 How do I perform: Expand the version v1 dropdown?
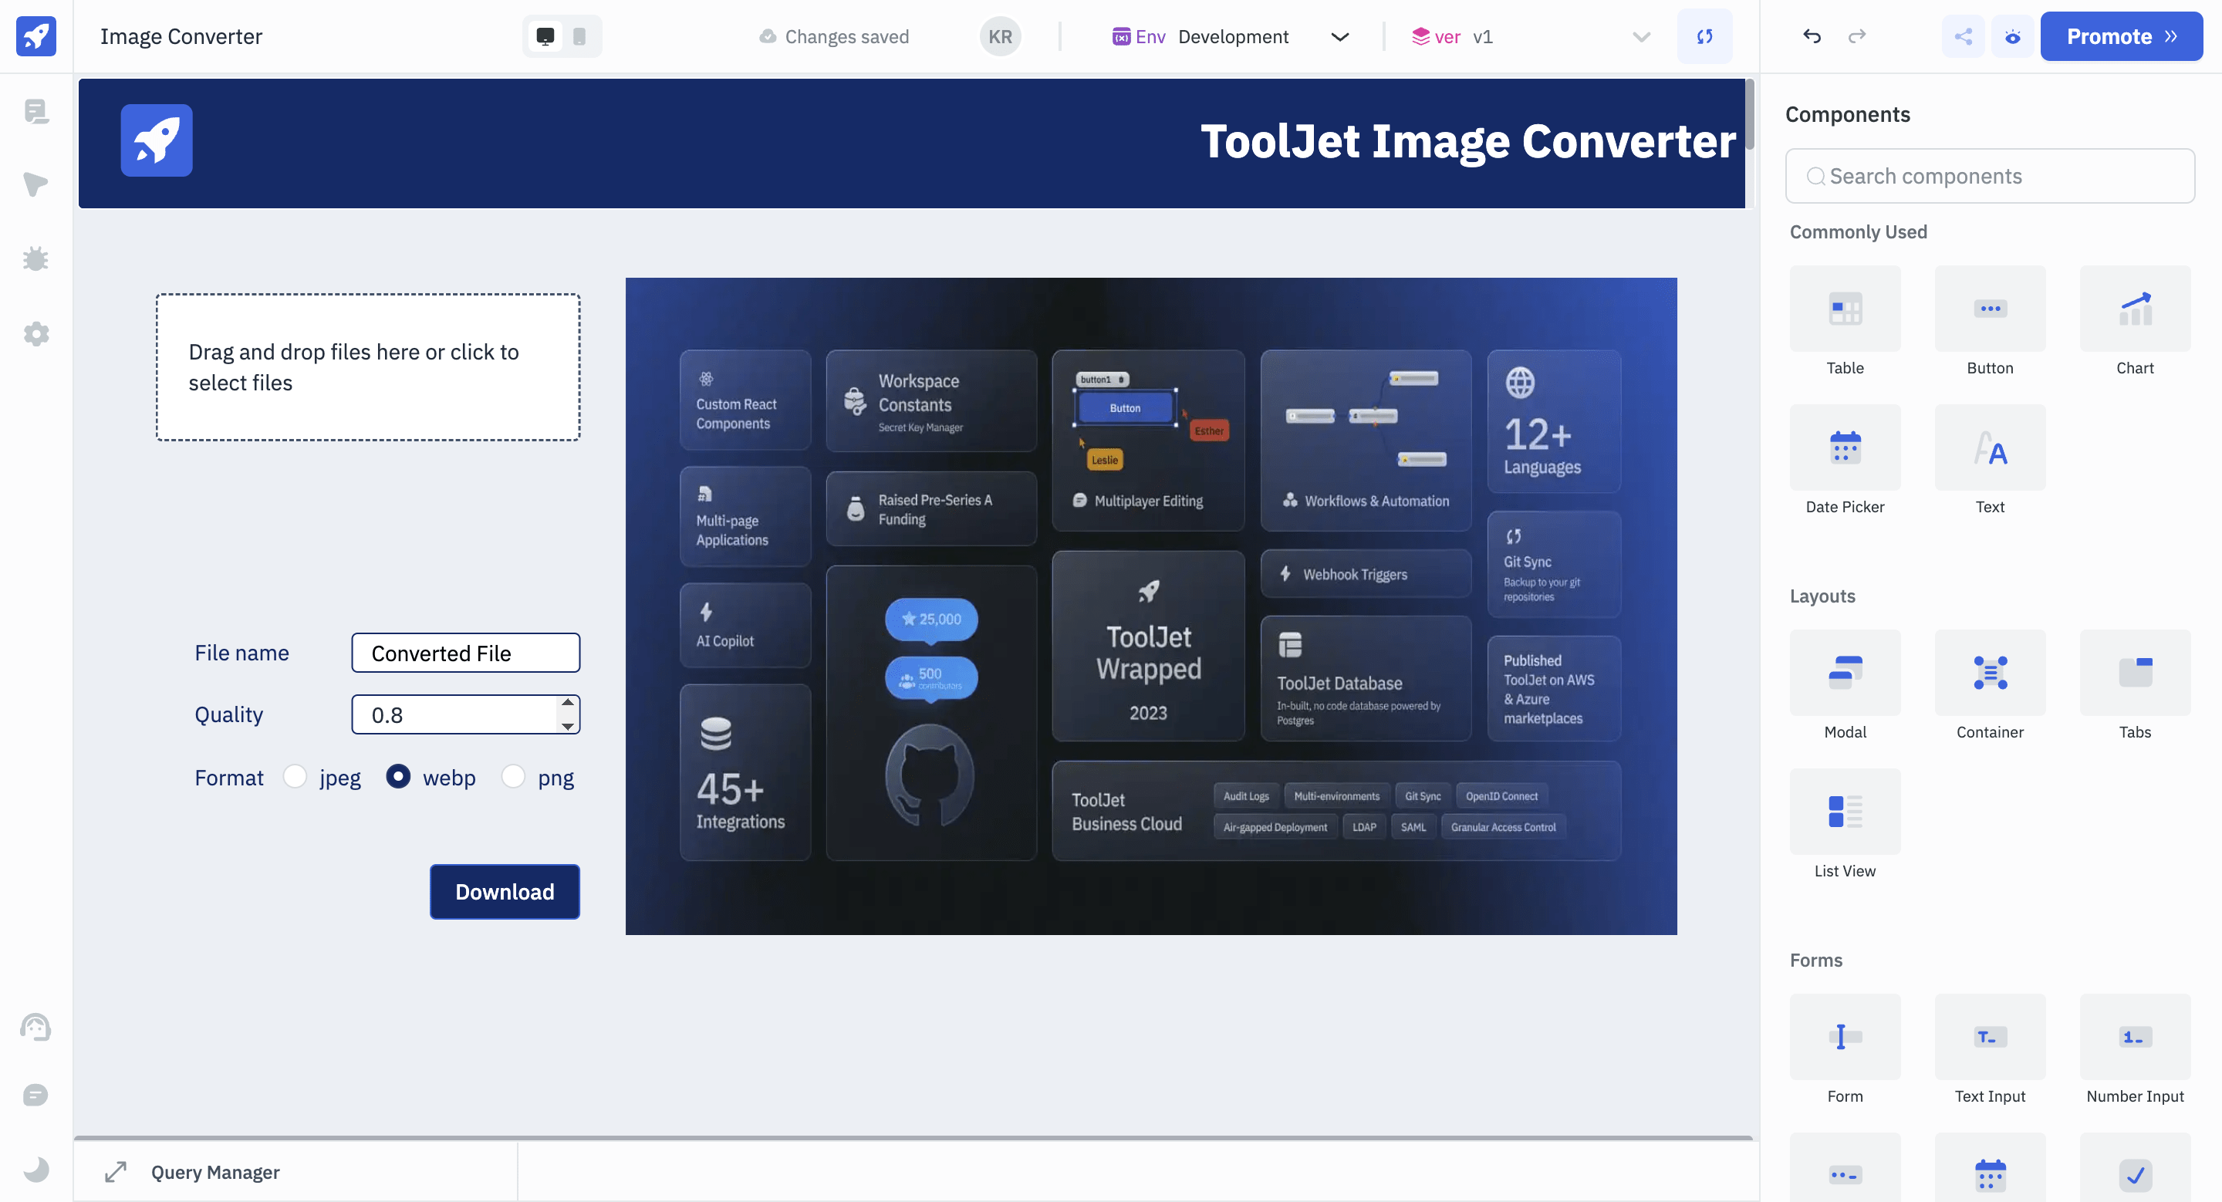[x=1640, y=36]
